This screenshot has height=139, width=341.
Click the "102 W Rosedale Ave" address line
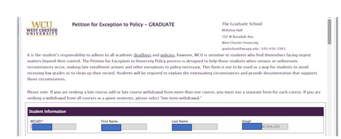tap(238, 36)
